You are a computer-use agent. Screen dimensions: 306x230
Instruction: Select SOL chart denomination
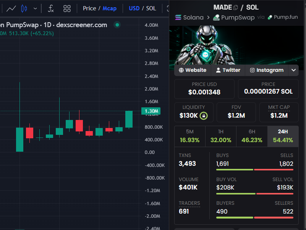click(x=151, y=8)
